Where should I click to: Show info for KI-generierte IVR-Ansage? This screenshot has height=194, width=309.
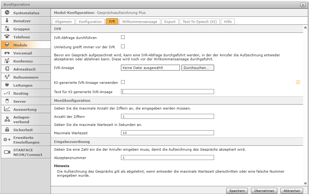(298, 82)
